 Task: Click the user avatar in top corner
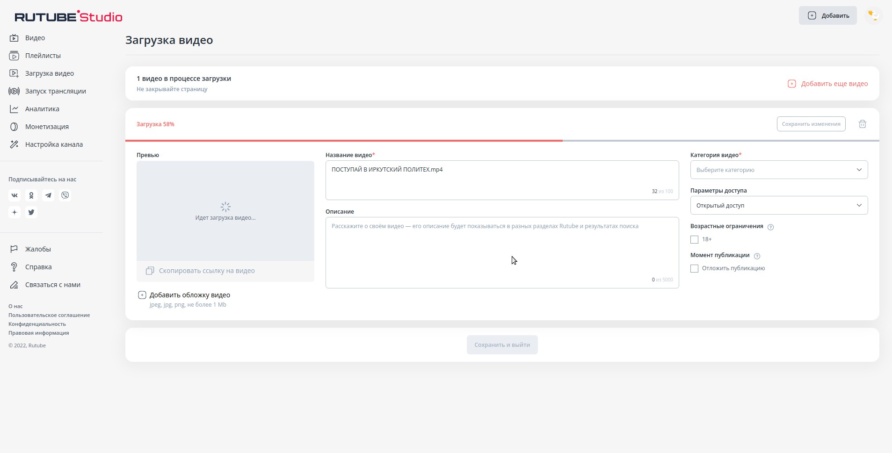[x=872, y=15]
